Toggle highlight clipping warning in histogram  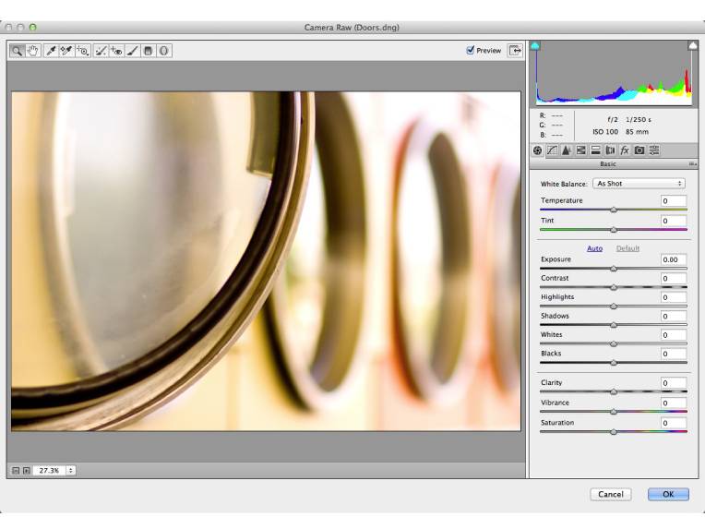click(x=693, y=45)
